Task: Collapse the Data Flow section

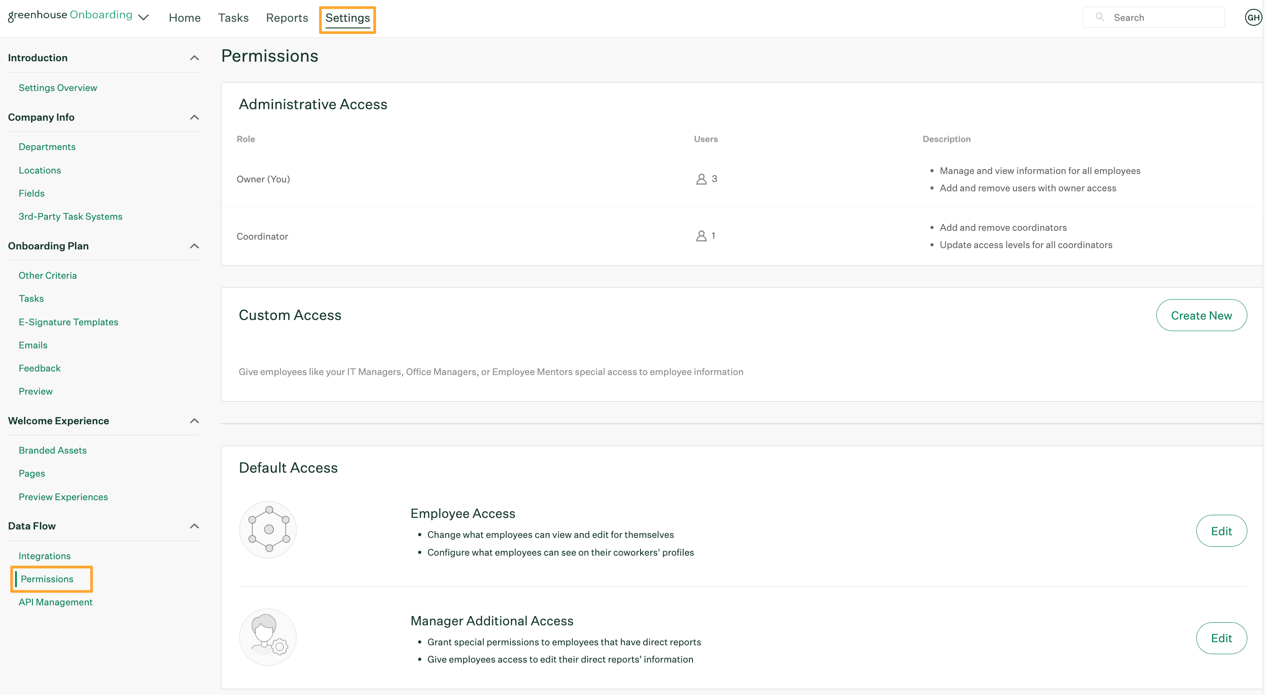Action: [194, 526]
